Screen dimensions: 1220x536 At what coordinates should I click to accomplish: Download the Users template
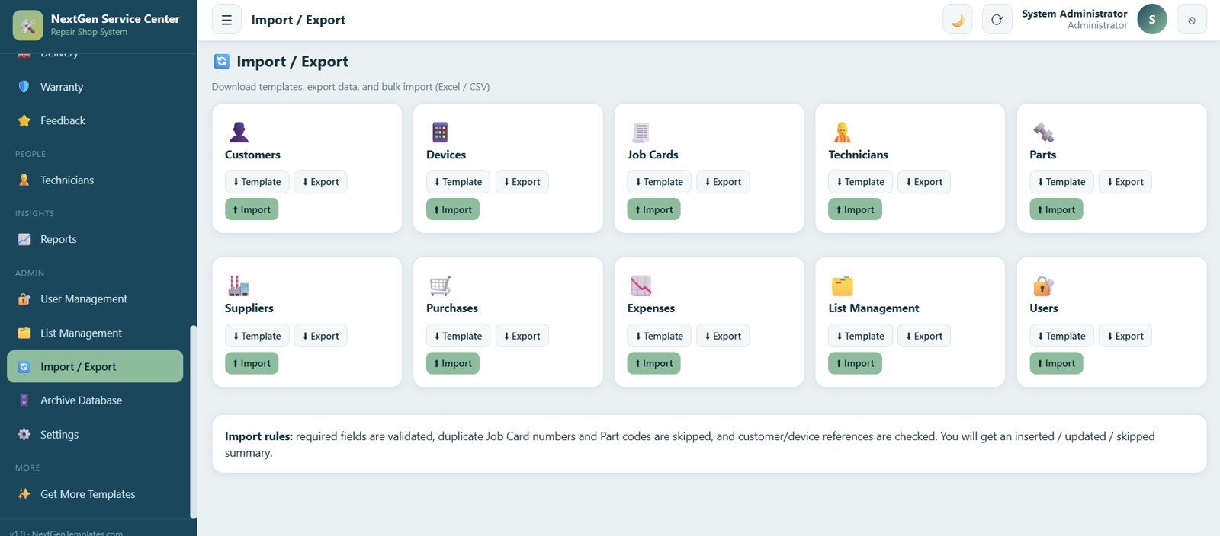[1061, 336]
